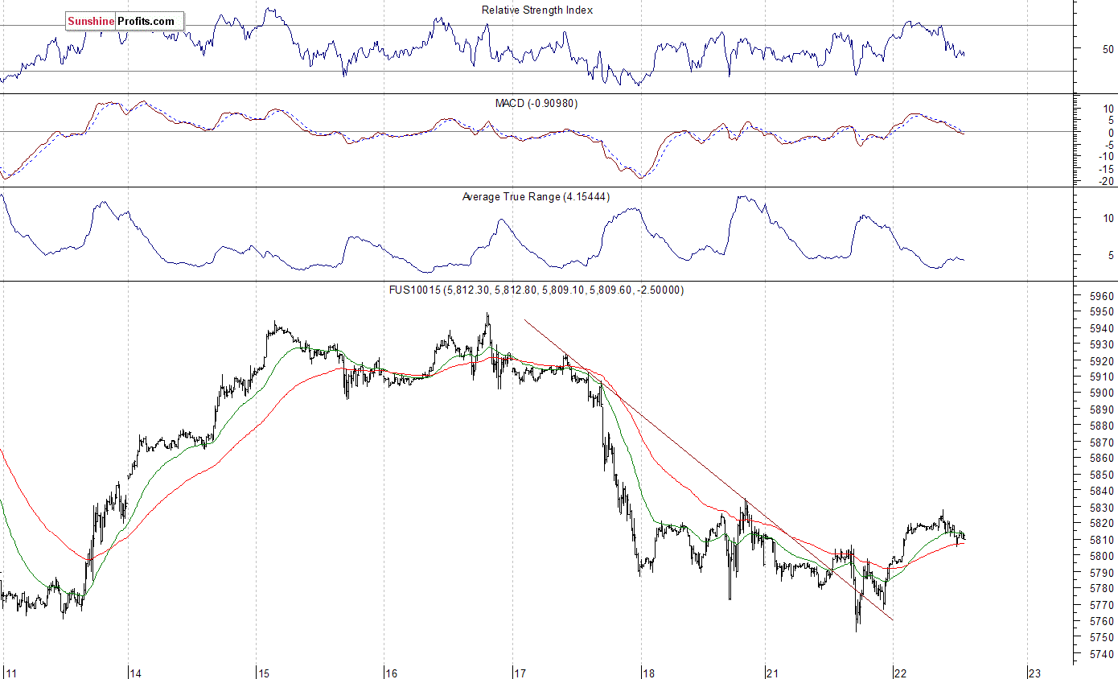Select the 5800 price level label
The height and width of the screenshot is (679, 1118).
pos(1102,557)
